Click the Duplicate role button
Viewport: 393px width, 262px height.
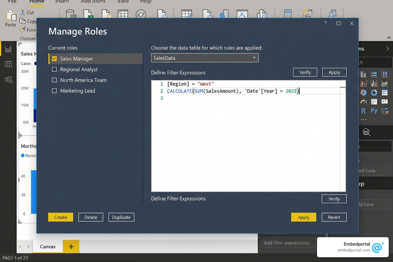click(121, 217)
